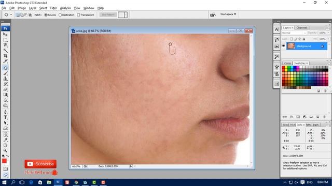
Task: Select the Eraser tool
Action: click(5, 89)
